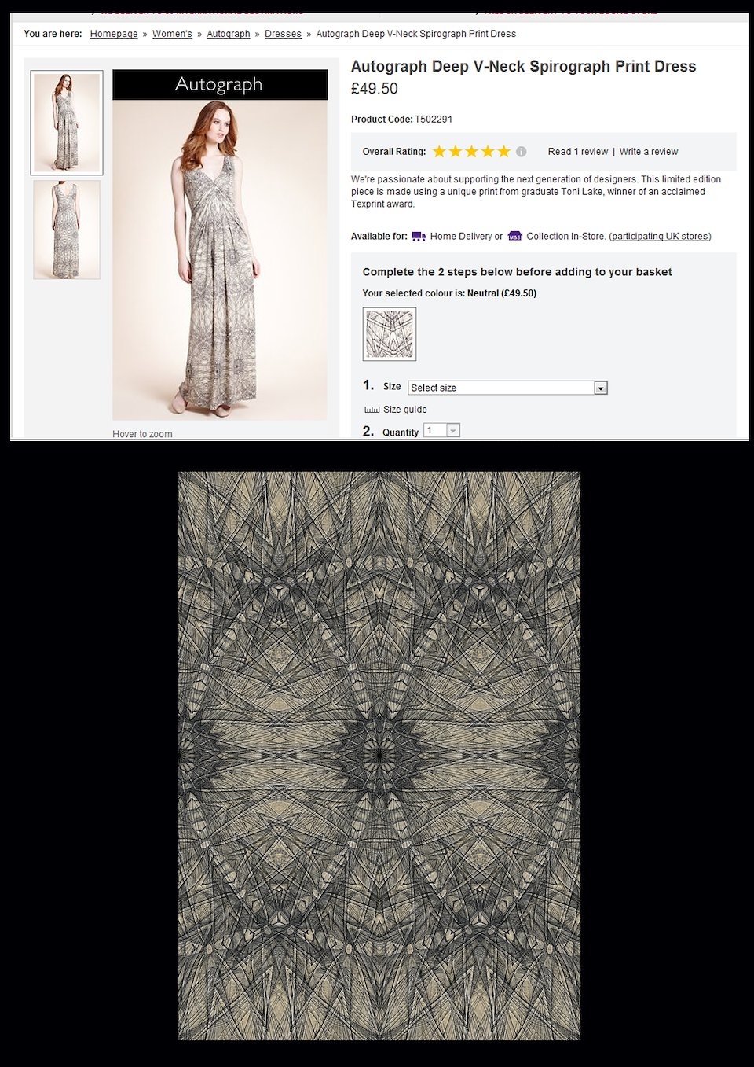Click the Select size dropdown arrow
This screenshot has width=754, height=1067.
[601, 388]
